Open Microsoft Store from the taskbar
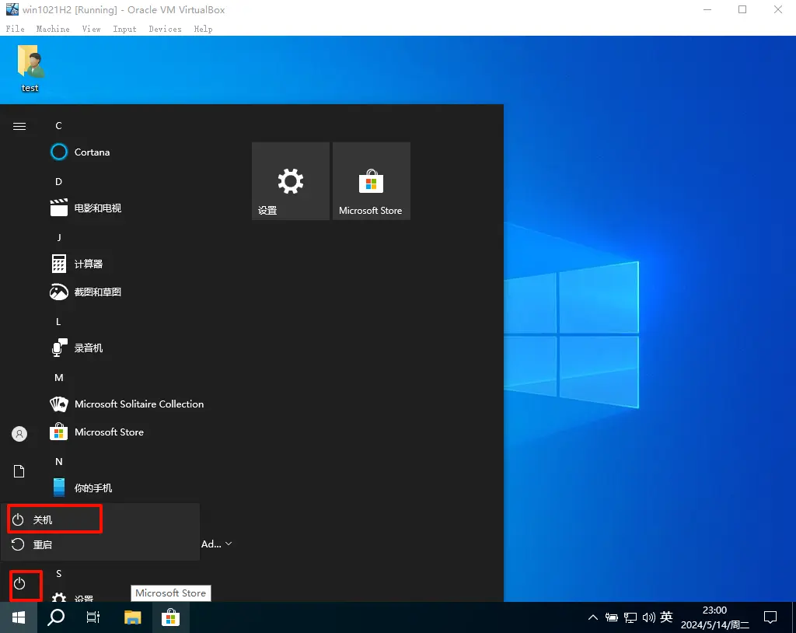The height and width of the screenshot is (633, 796). click(170, 617)
